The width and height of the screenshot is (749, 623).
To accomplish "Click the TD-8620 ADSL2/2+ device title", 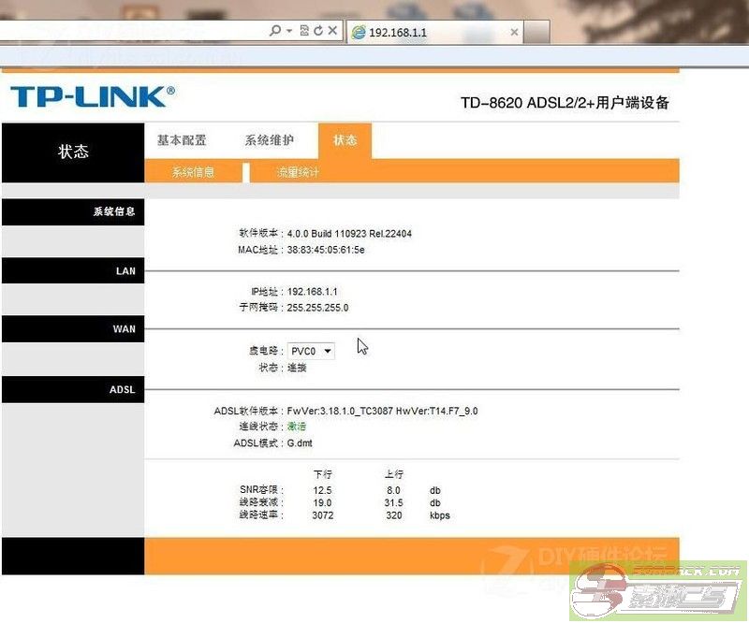I will [x=565, y=103].
